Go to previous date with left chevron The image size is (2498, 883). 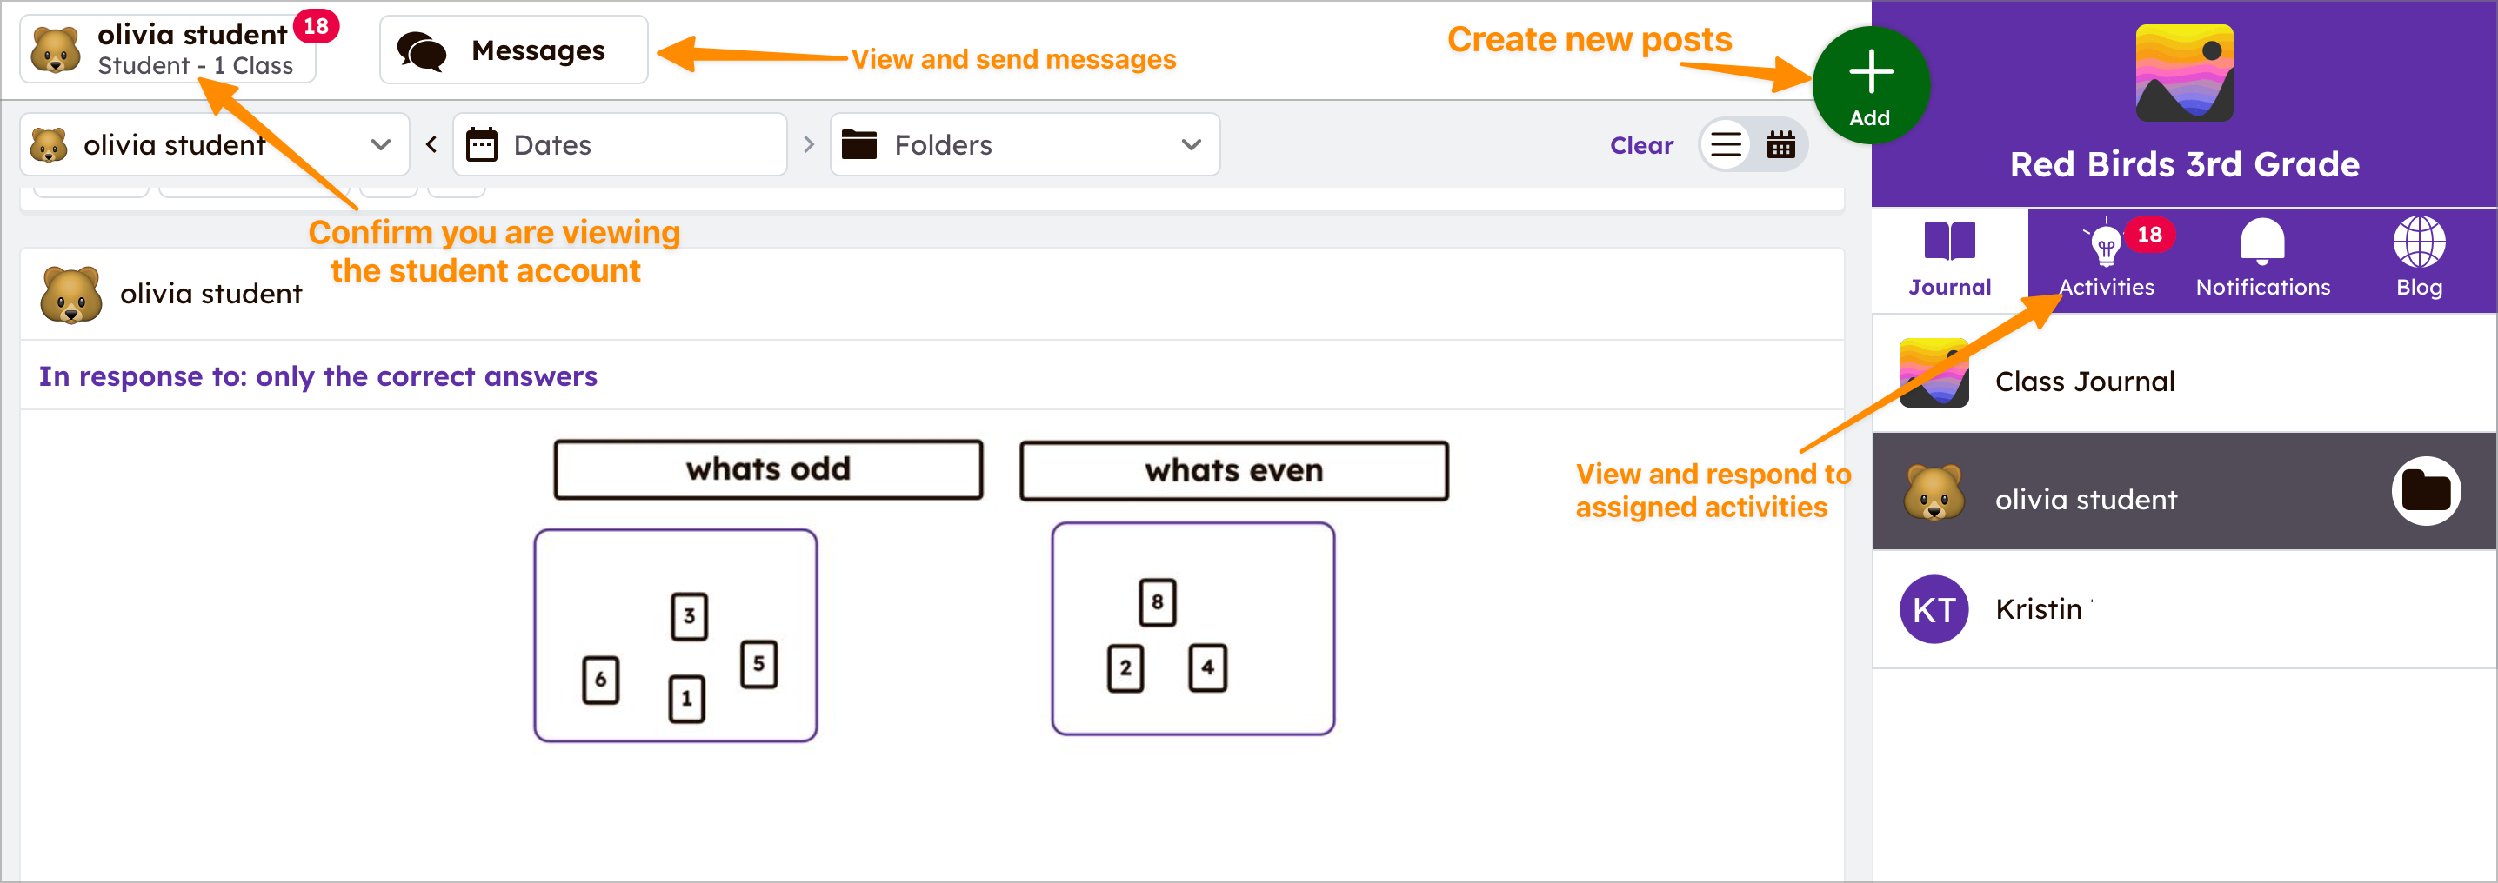pos(431,145)
